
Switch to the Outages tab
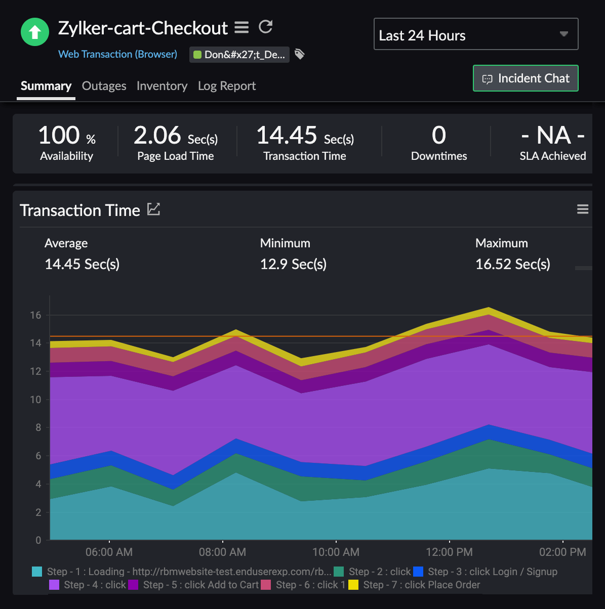[104, 86]
